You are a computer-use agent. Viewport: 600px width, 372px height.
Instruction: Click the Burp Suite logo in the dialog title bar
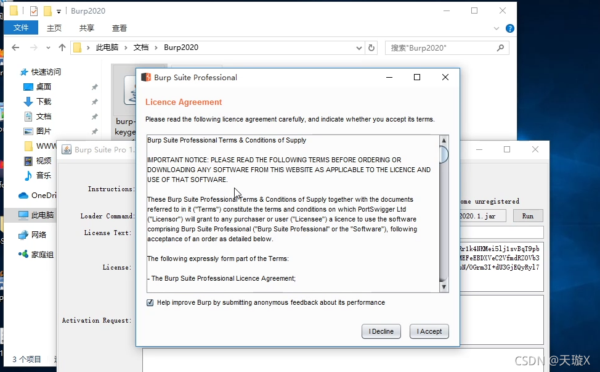[146, 77]
